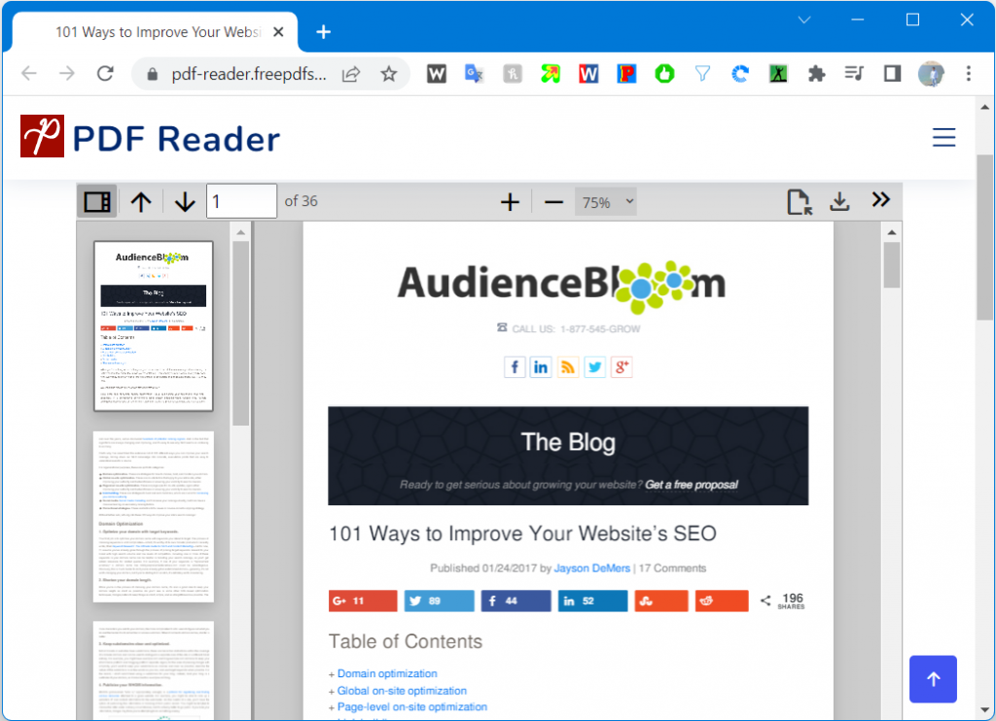The width and height of the screenshot is (996, 721).
Task: Open the blue funnel filter extension
Action: pyautogui.click(x=702, y=74)
